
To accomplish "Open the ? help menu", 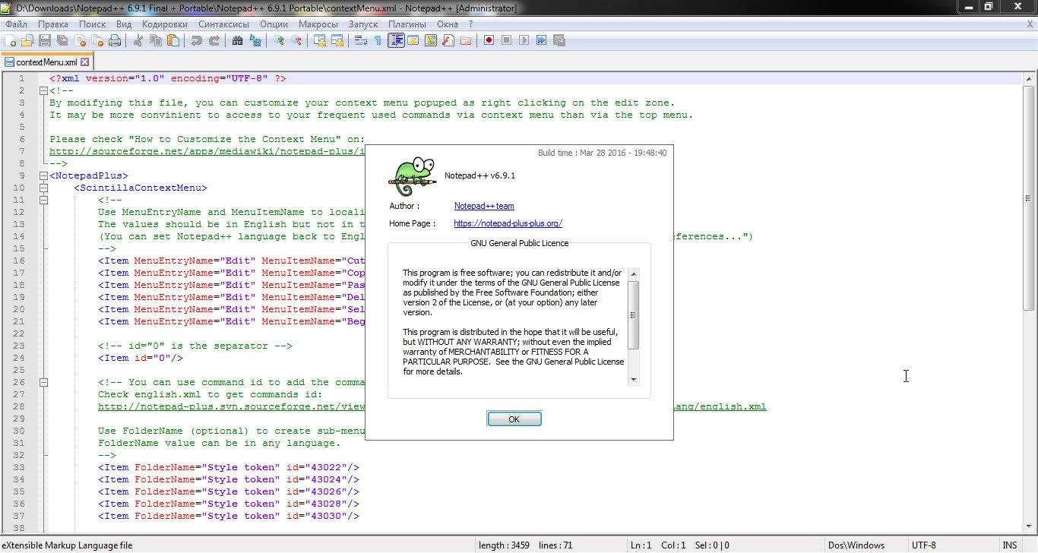I will coord(471,24).
